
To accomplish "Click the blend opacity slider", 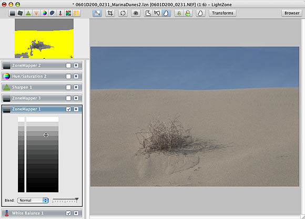I will 65,200.
